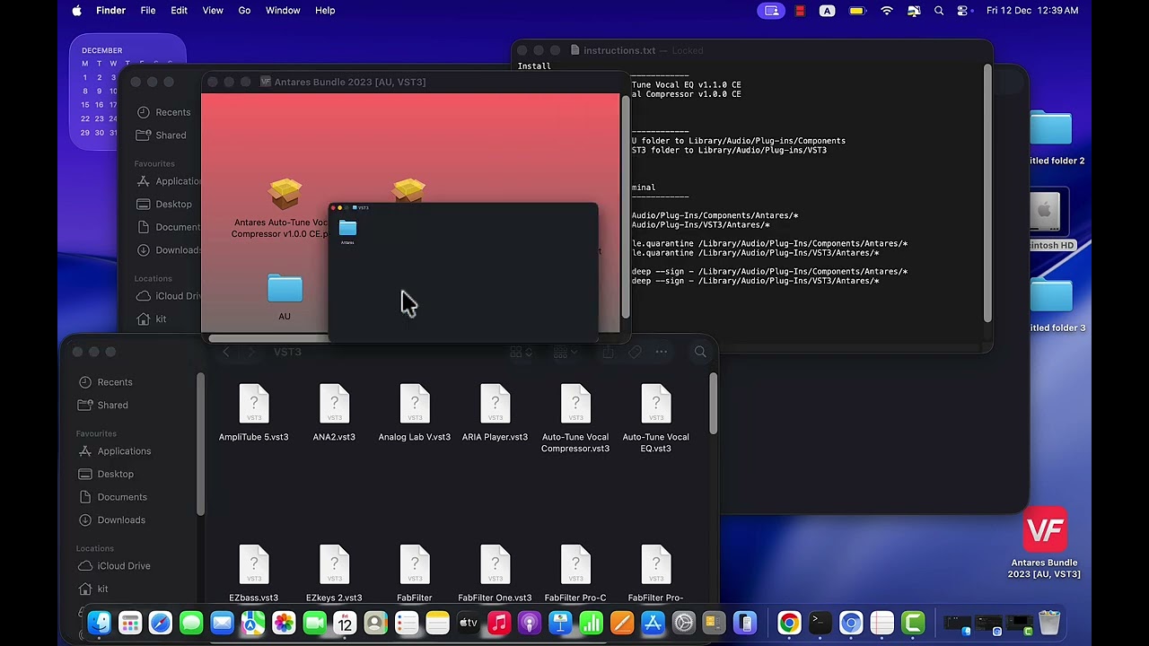
Task: Click the instructions.txt window title
Action: tap(619, 50)
